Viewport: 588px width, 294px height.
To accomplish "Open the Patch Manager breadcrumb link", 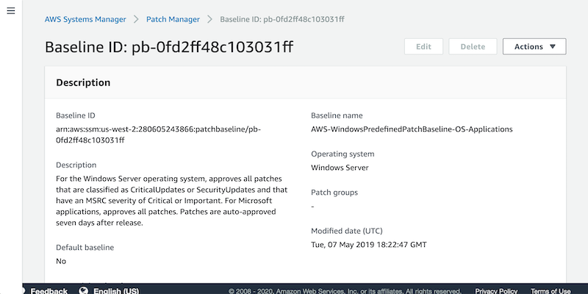I will pyautogui.click(x=173, y=20).
